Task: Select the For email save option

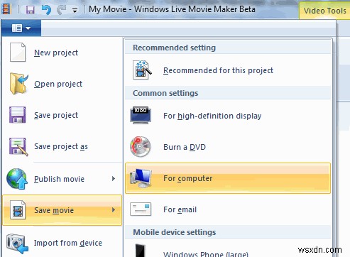Action: [228, 209]
